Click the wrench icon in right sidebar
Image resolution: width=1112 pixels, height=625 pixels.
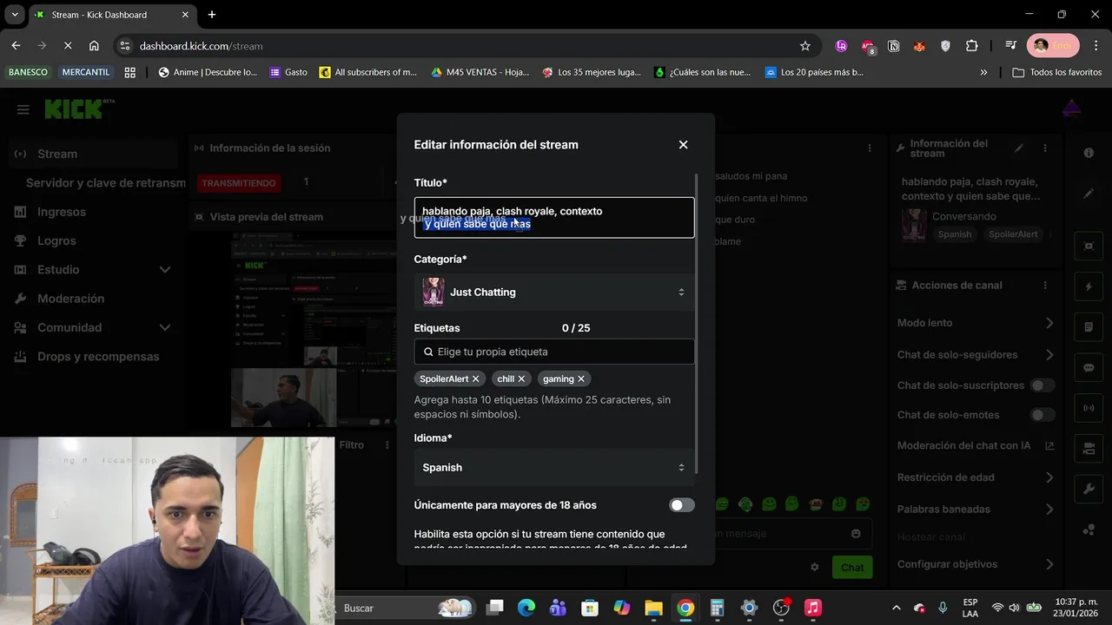(x=1089, y=489)
